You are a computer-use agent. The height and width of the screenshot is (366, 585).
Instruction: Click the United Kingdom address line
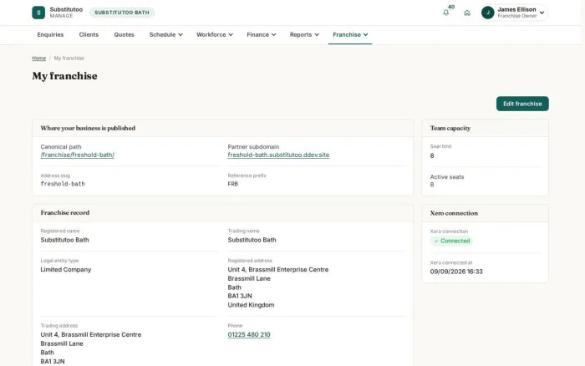[x=251, y=305]
